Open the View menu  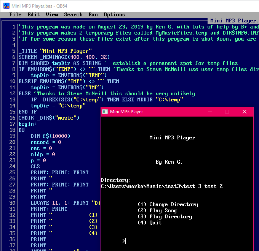(52, 15)
